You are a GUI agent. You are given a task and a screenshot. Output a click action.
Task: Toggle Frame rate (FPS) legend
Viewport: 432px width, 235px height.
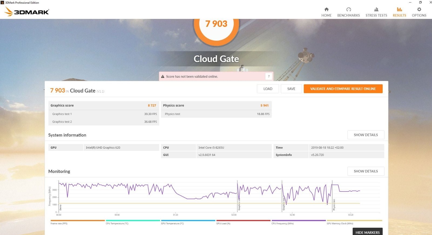(77, 222)
